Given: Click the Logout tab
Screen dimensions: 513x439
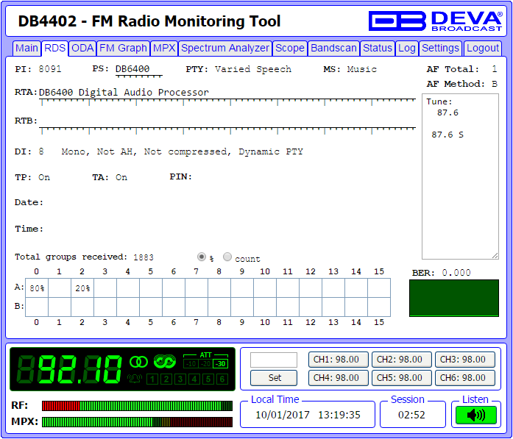Looking at the screenshot, I should coord(483,48).
